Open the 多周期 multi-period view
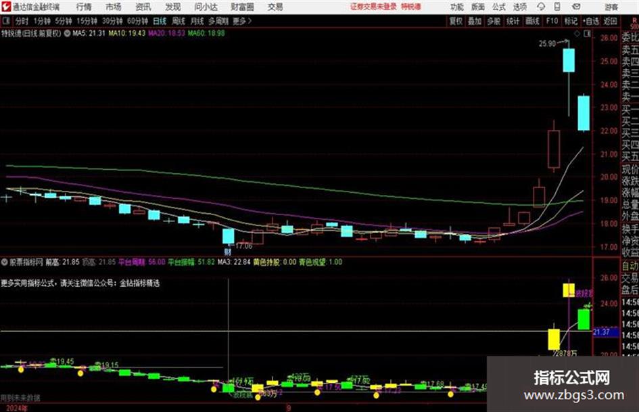639x412 pixels. (x=218, y=21)
